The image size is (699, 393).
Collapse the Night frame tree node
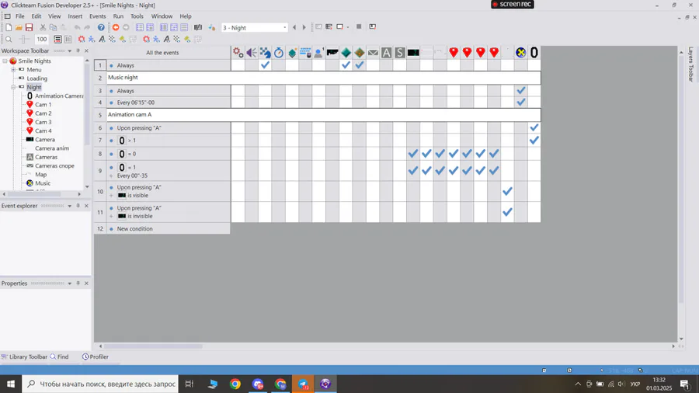pos(13,87)
